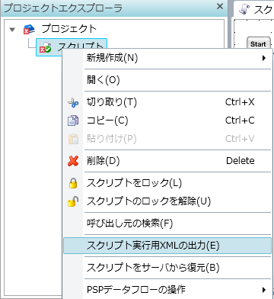Choose 削除(D) from the menu
The image size is (274, 299).
point(167,161)
